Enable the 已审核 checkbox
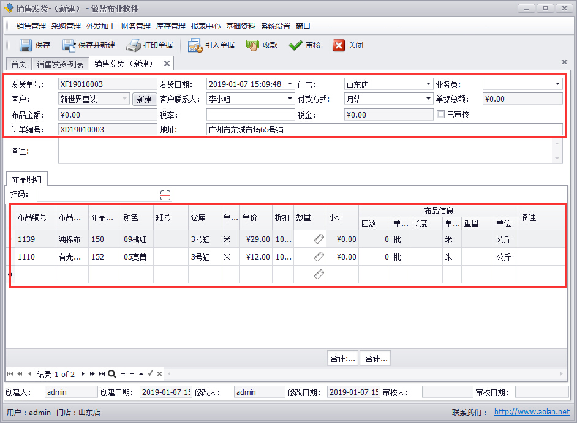 coord(439,114)
